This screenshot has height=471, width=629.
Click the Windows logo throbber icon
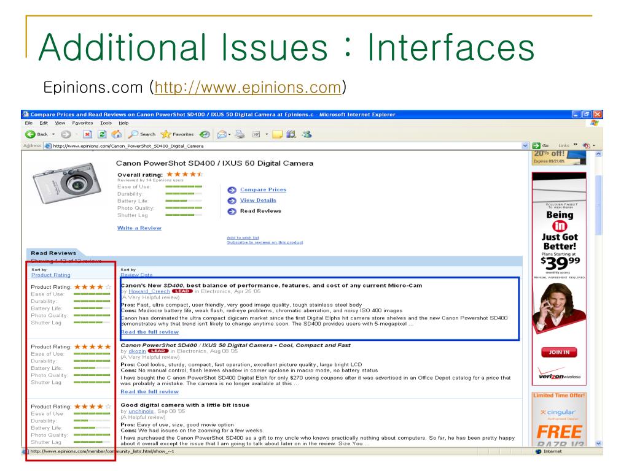pyautogui.click(x=595, y=123)
